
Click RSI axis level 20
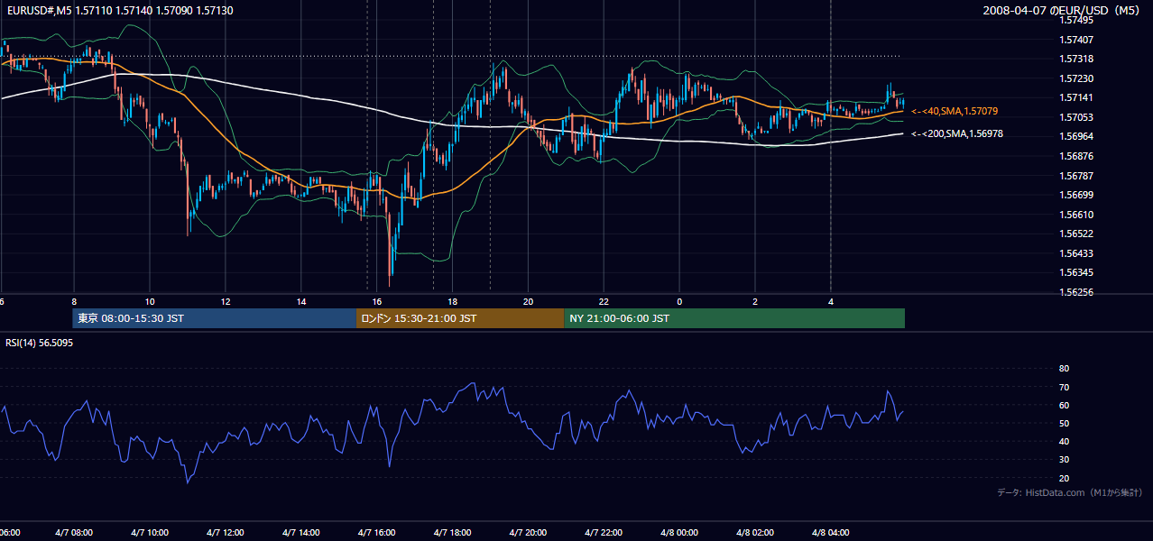coord(1064,478)
